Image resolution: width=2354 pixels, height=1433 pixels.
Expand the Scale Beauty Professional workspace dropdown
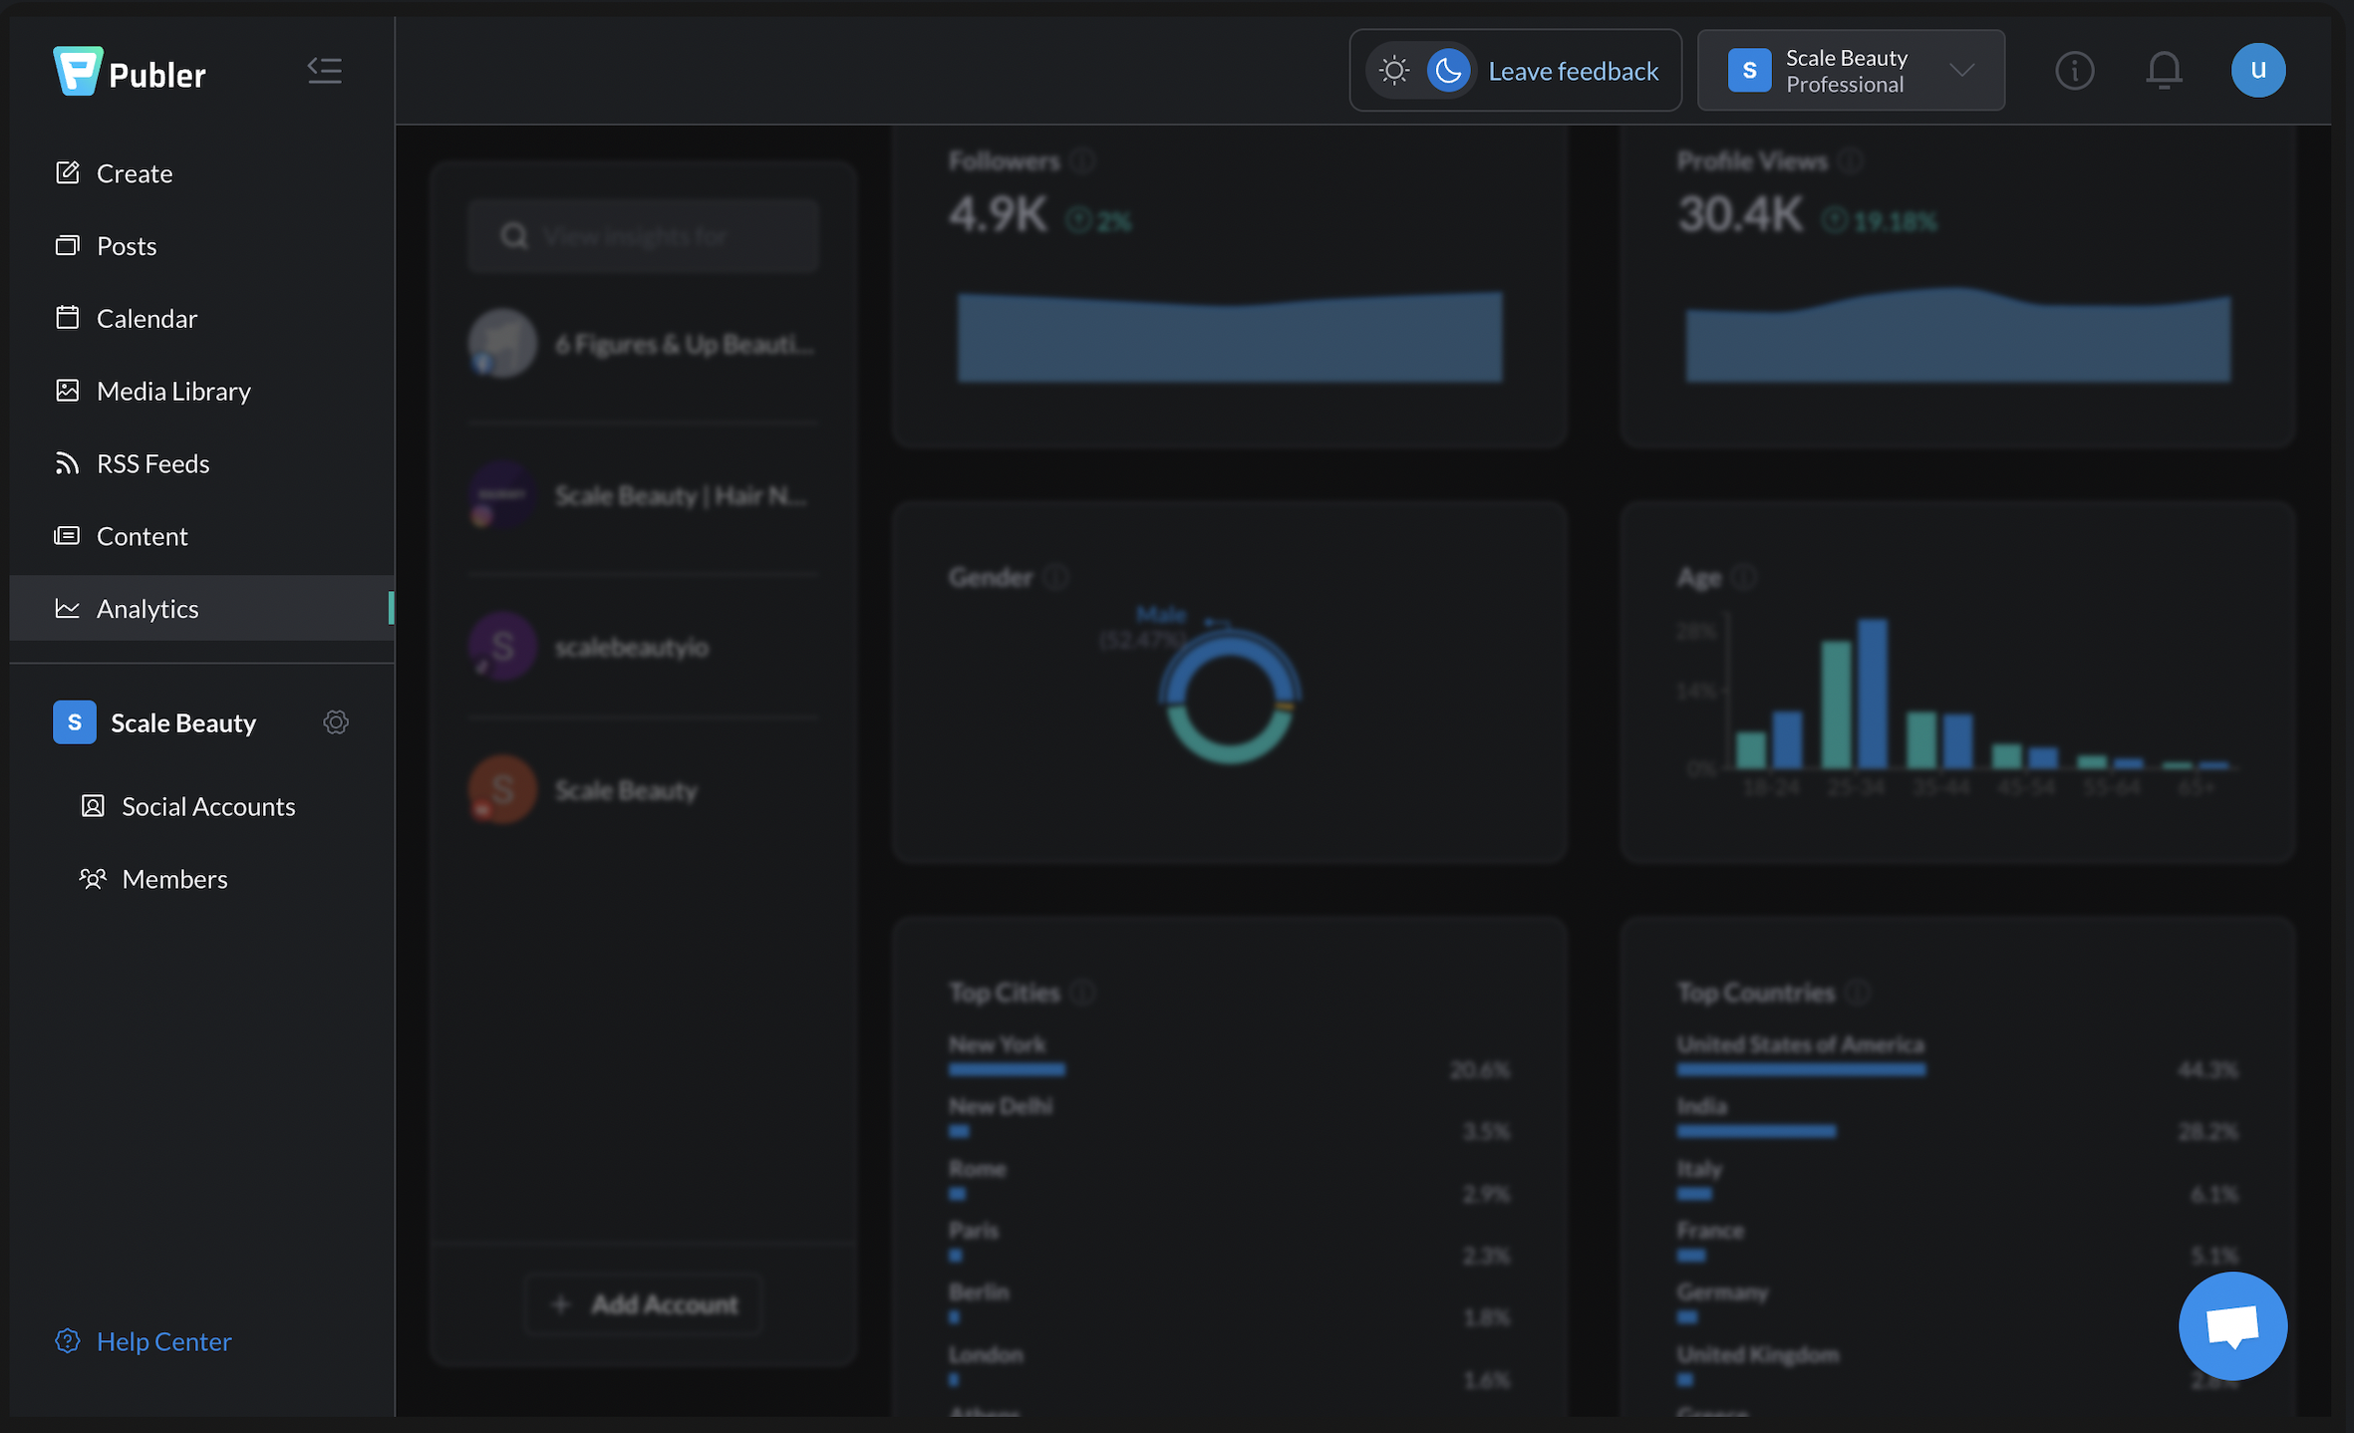[x=1851, y=70]
